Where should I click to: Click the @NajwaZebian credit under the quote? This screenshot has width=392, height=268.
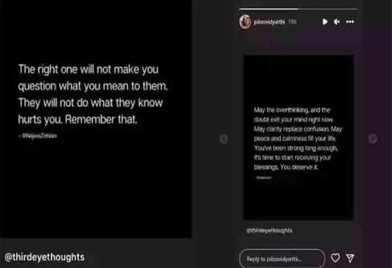[x=38, y=136]
